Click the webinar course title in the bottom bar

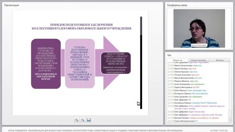pos(95,131)
